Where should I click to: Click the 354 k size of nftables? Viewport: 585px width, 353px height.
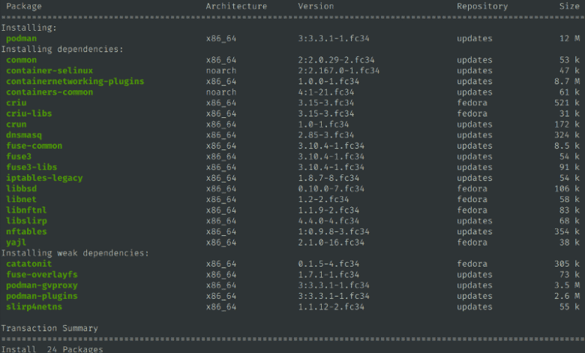click(x=567, y=231)
